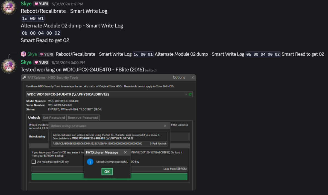Close the 'Unlock using password' dialog

[165, 126]
